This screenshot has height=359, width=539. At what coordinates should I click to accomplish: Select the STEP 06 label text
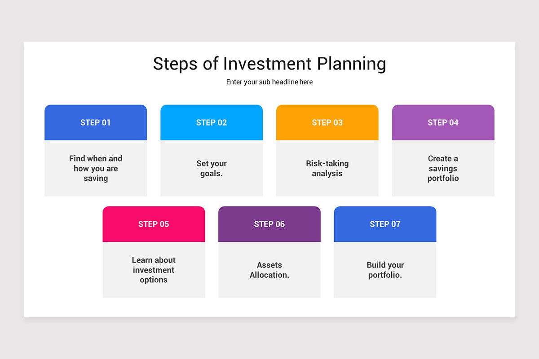pos(269,224)
